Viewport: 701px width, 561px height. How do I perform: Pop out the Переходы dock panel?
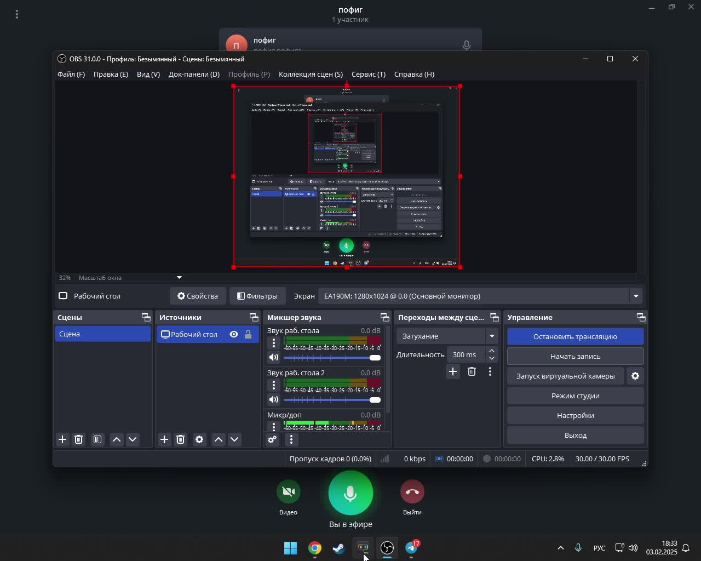[x=494, y=317]
